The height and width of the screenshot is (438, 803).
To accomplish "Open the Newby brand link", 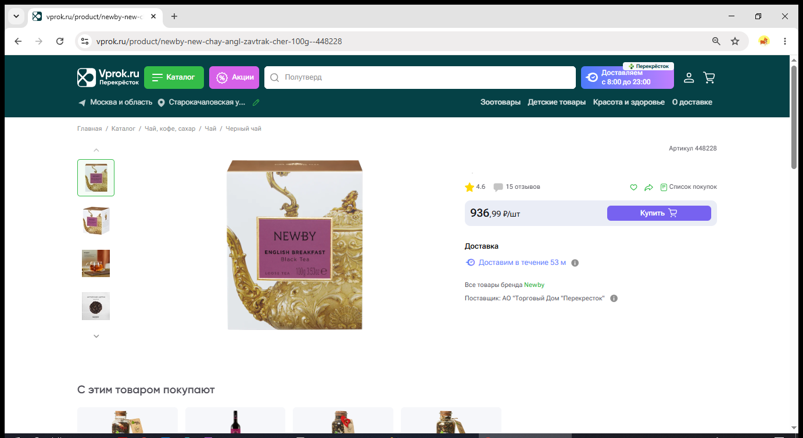I will (x=534, y=285).
